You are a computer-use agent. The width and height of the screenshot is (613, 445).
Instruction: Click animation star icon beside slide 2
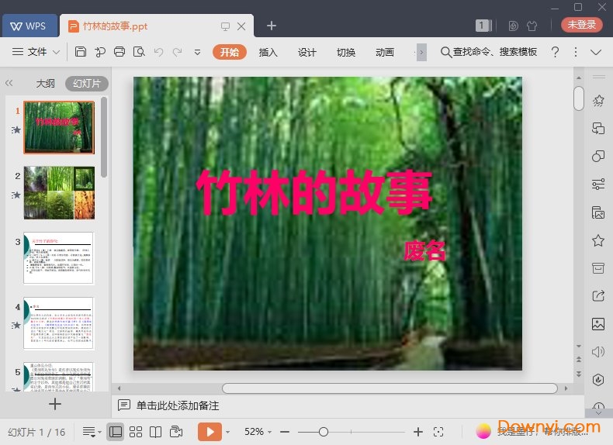(16, 195)
